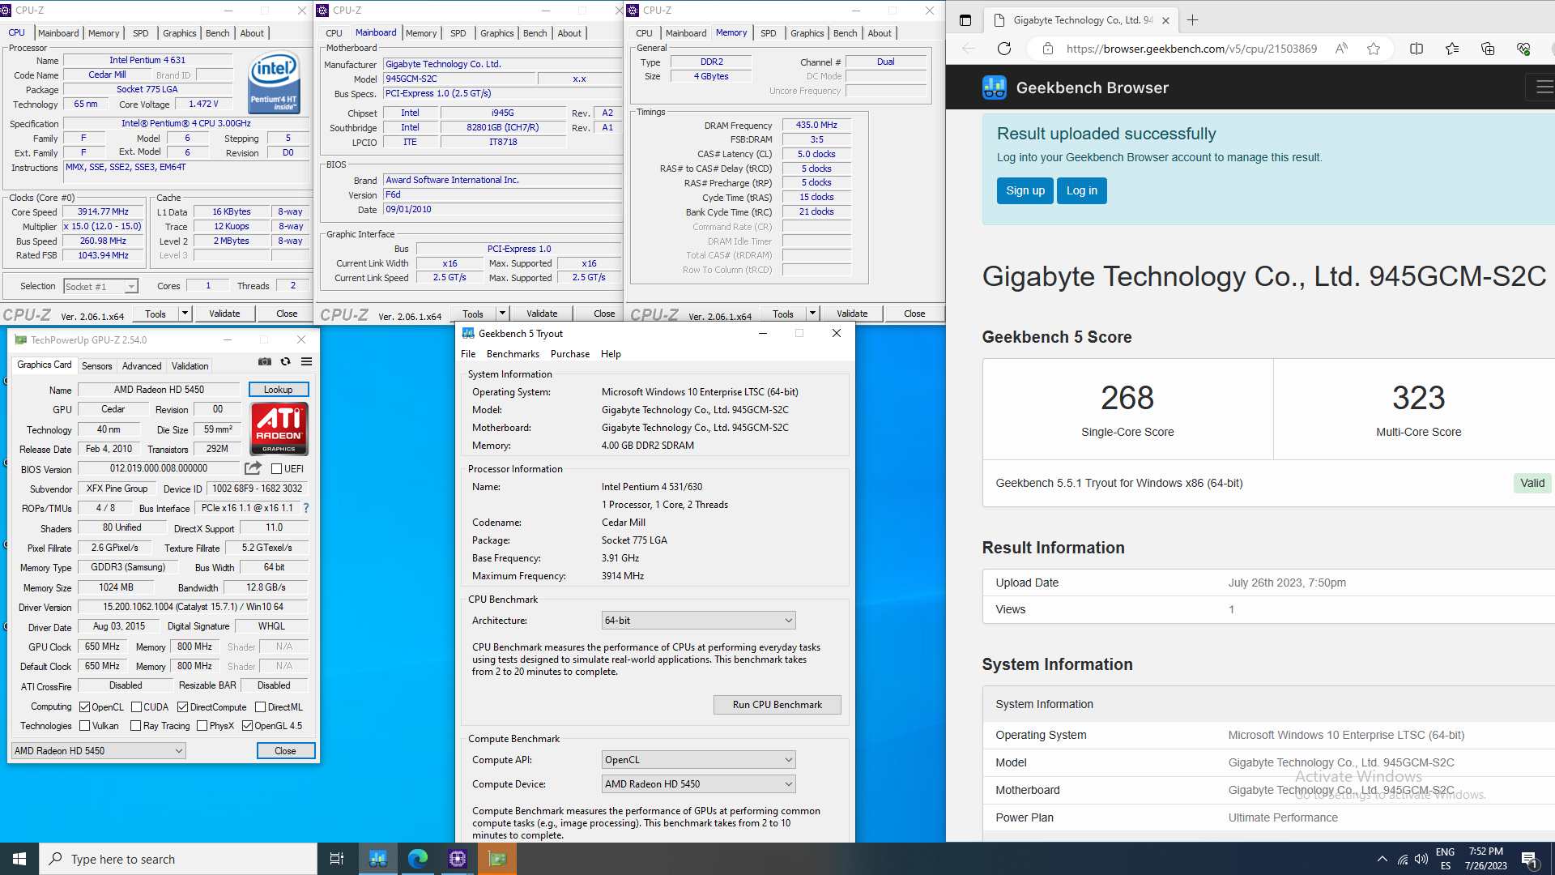Open the Bench tab in Memory CPU-Z

click(x=846, y=33)
